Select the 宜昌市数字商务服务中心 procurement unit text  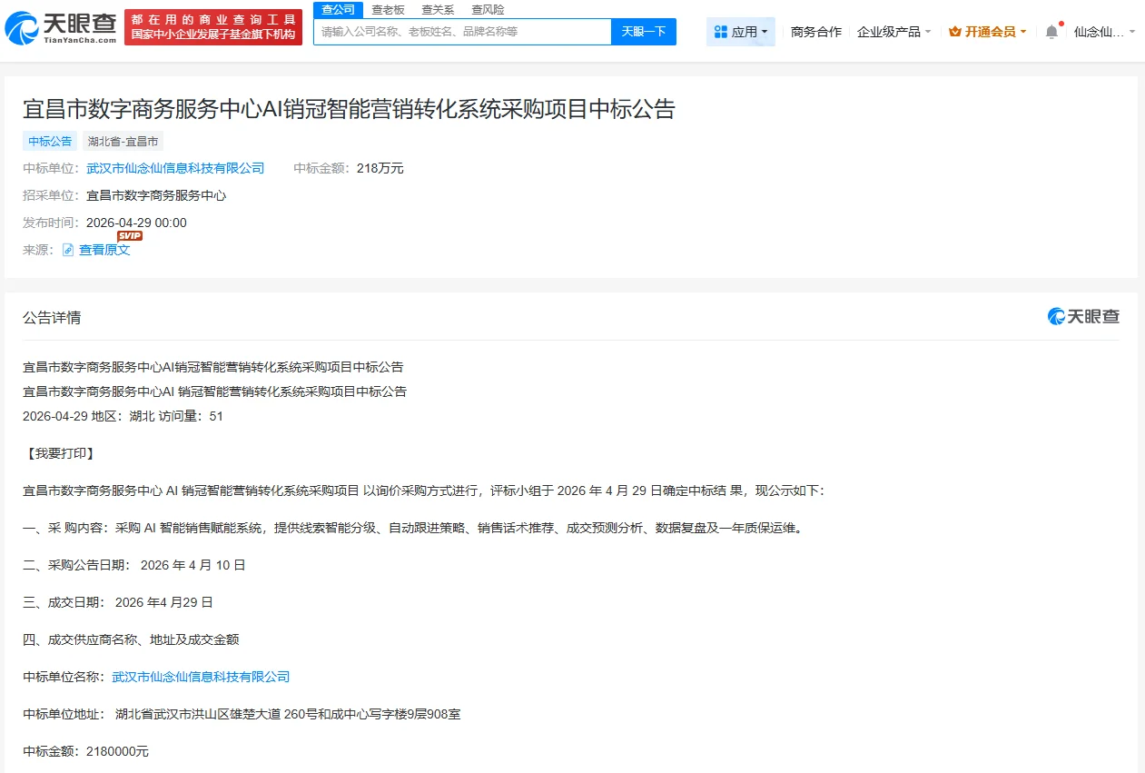point(156,195)
